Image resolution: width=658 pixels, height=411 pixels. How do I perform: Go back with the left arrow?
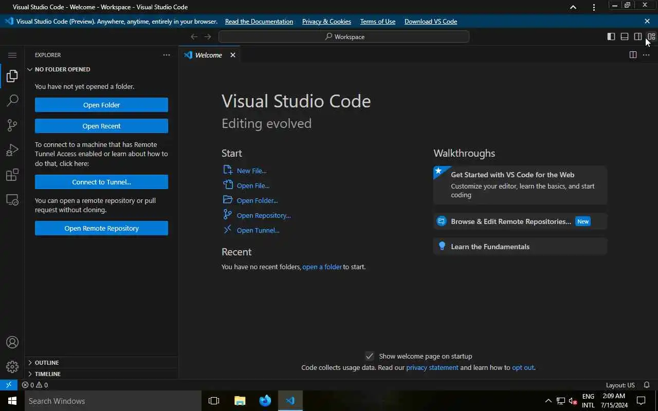[x=194, y=36]
